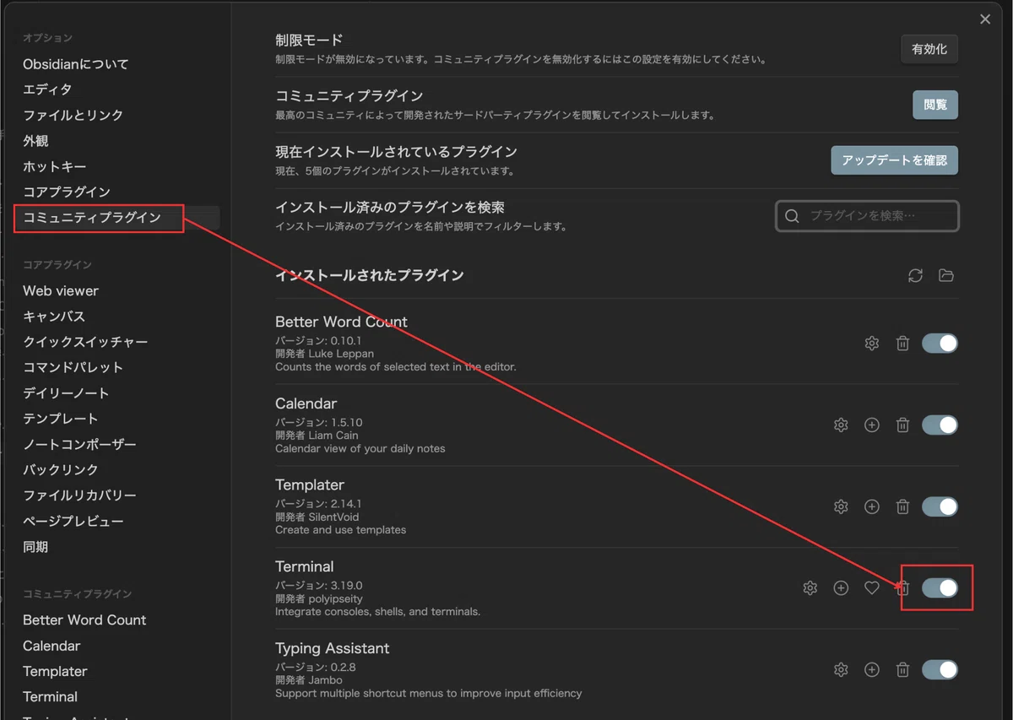1013x720 pixels.
Task: Open 同期 settings
Action: tap(35, 547)
